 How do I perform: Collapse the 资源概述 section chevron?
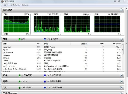121,10
